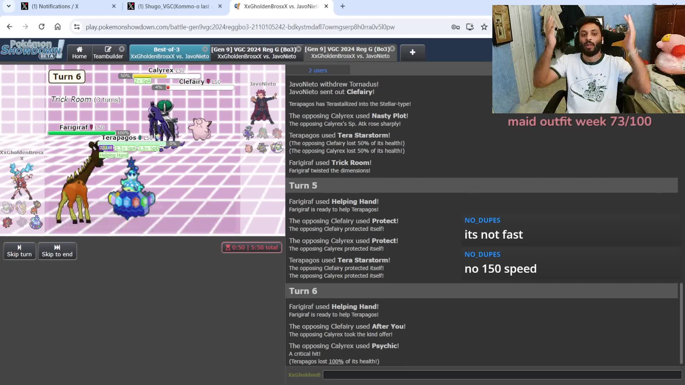This screenshot has width=685, height=385.
Task: Close the XxGholdenBrosxX vs. JavoNieto browser tab
Action: pos(326,6)
